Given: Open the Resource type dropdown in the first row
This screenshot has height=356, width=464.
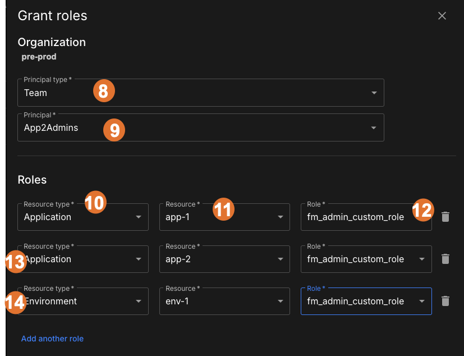Looking at the screenshot, I should coord(138,217).
